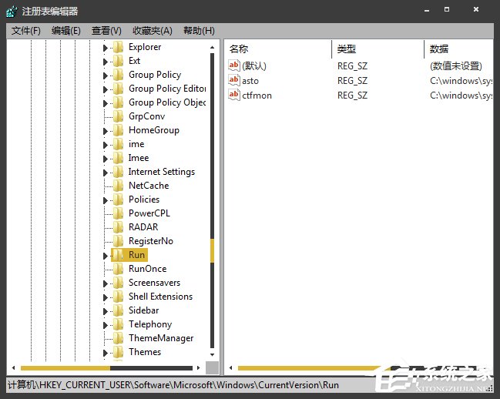The image size is (500, 399).
Task: Click the tree scroll down arrow
Action: coord(213,354)
